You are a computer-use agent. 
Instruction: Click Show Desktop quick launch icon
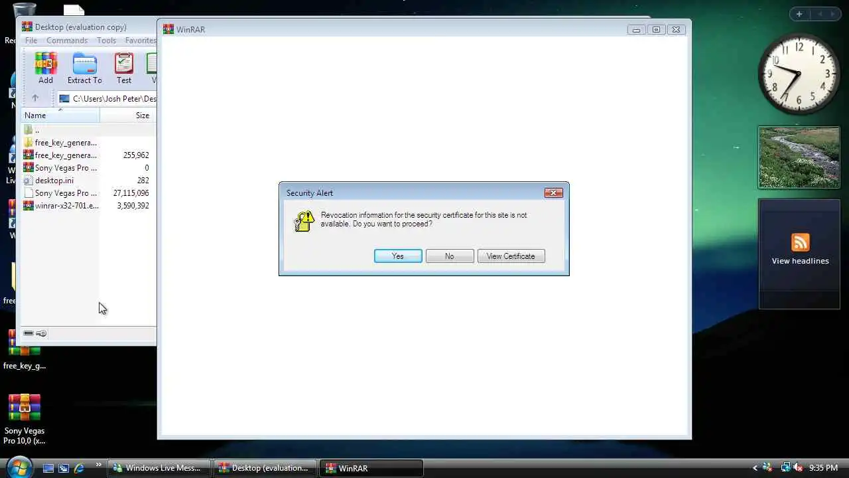48,468
